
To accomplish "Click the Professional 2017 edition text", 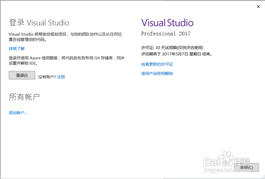I will point(166,34).
